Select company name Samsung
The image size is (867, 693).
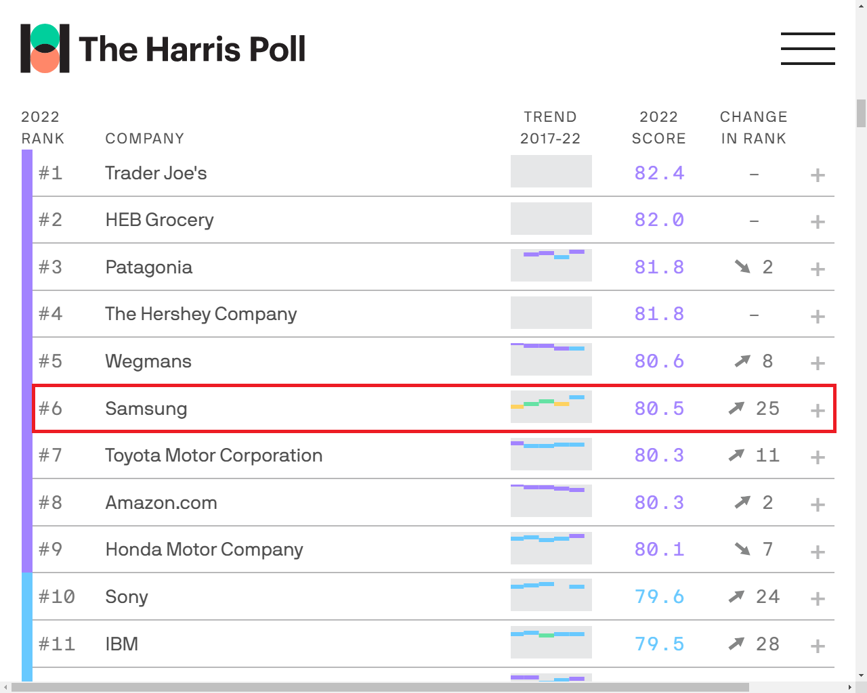(146, 409)
